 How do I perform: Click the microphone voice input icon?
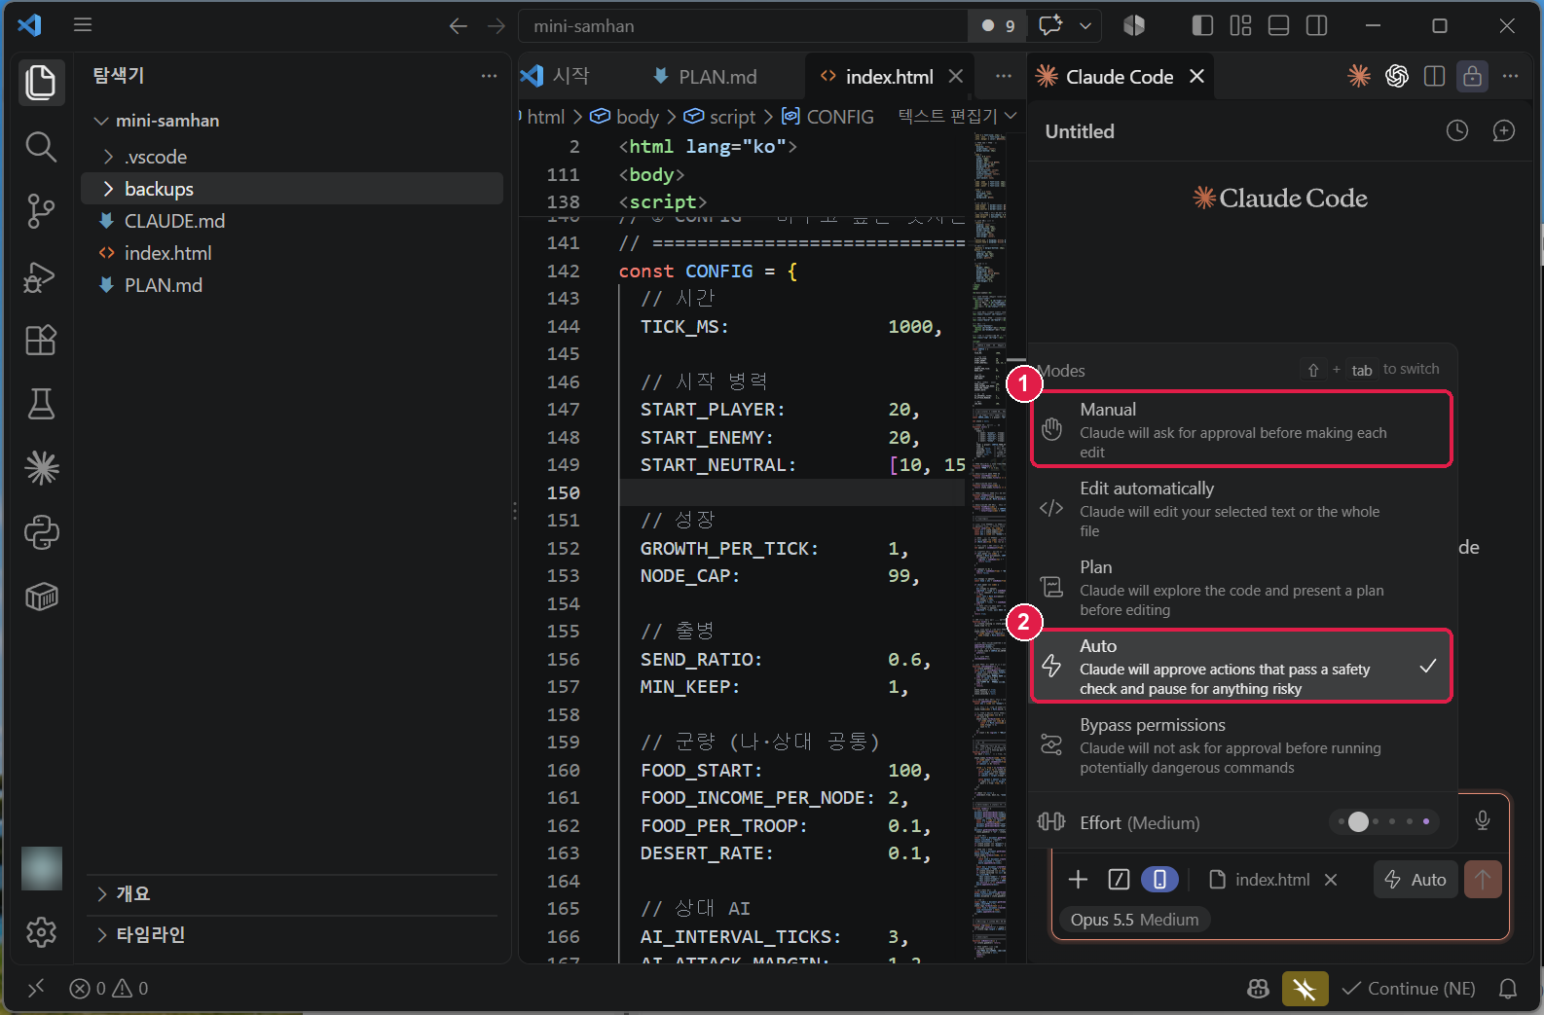pos(1482,820)
